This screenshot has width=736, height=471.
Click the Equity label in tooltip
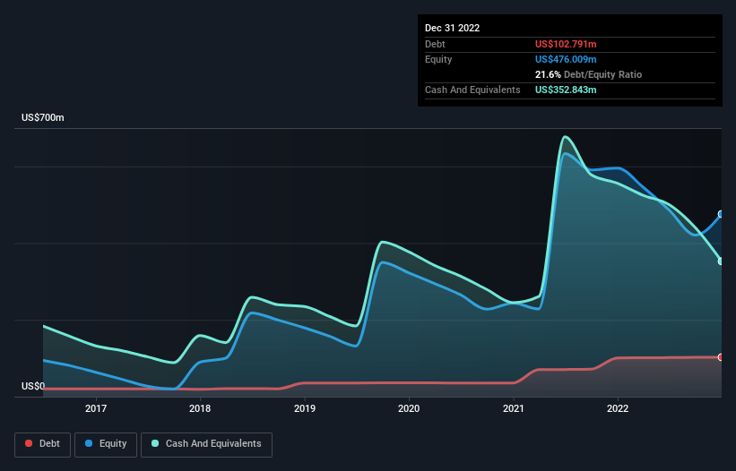[x=438, y=59]
